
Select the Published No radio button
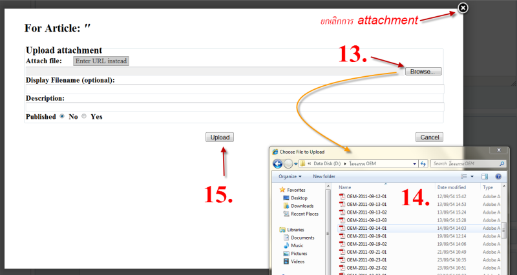click(x=62, y=116)
